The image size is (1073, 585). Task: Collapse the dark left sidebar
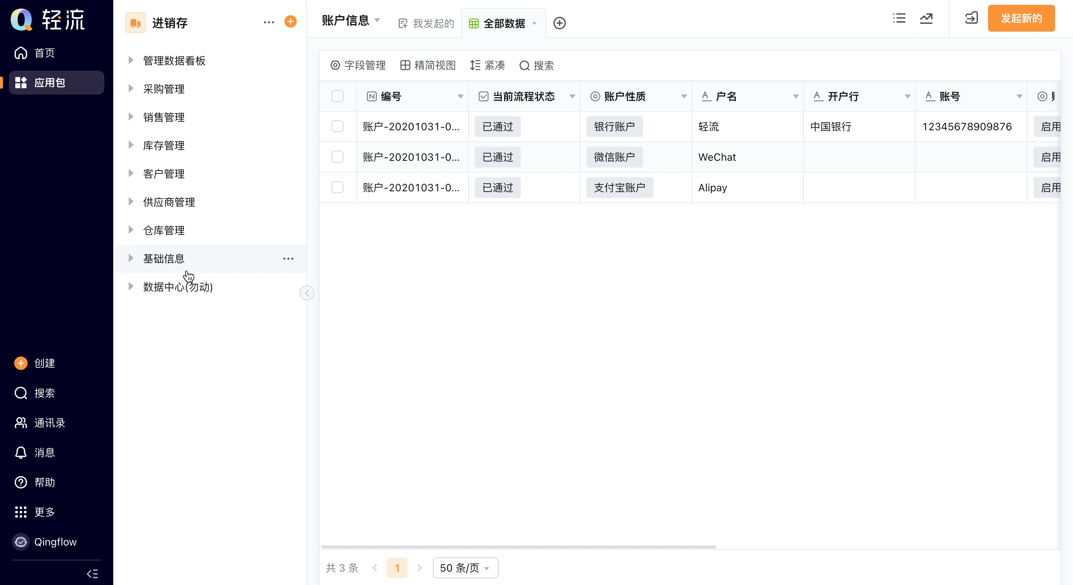(92, 574)
